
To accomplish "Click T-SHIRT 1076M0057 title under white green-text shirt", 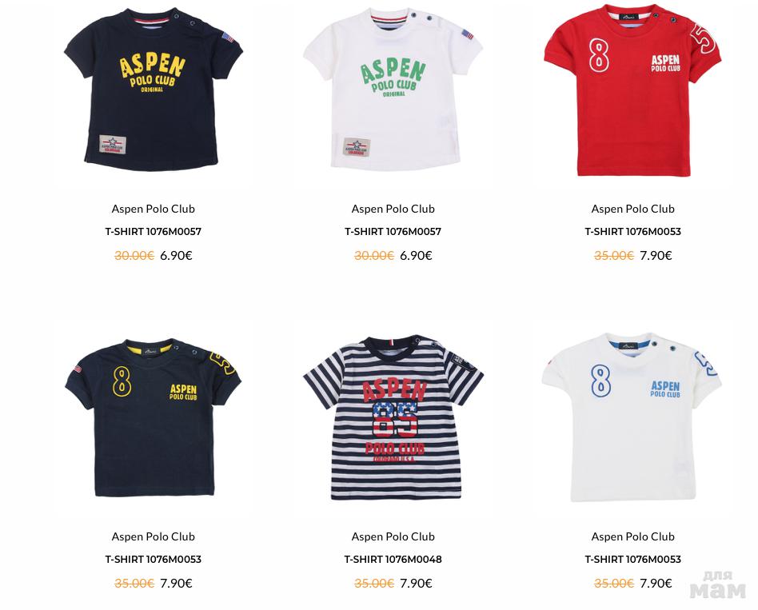I will pos(393,232).
